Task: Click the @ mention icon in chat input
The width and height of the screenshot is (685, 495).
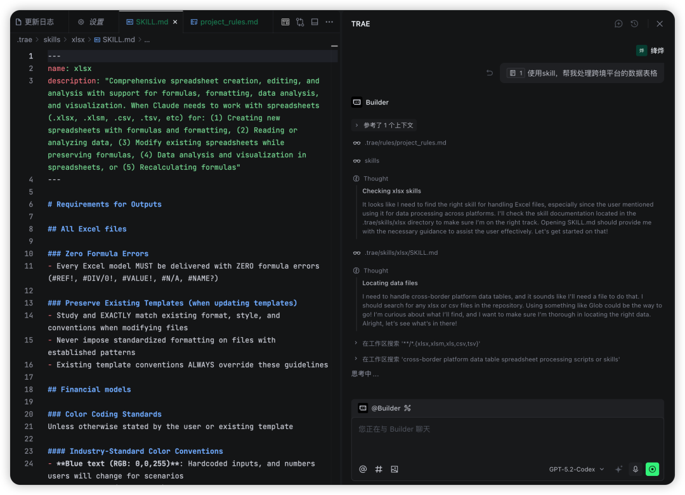Action: (x=363, y=469)
